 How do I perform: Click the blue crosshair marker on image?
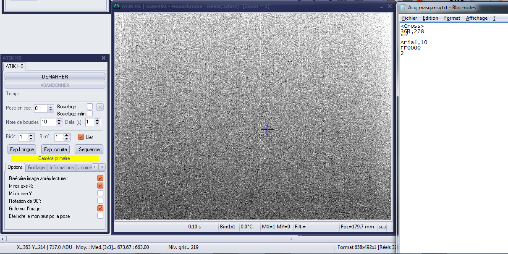[267, 130]
